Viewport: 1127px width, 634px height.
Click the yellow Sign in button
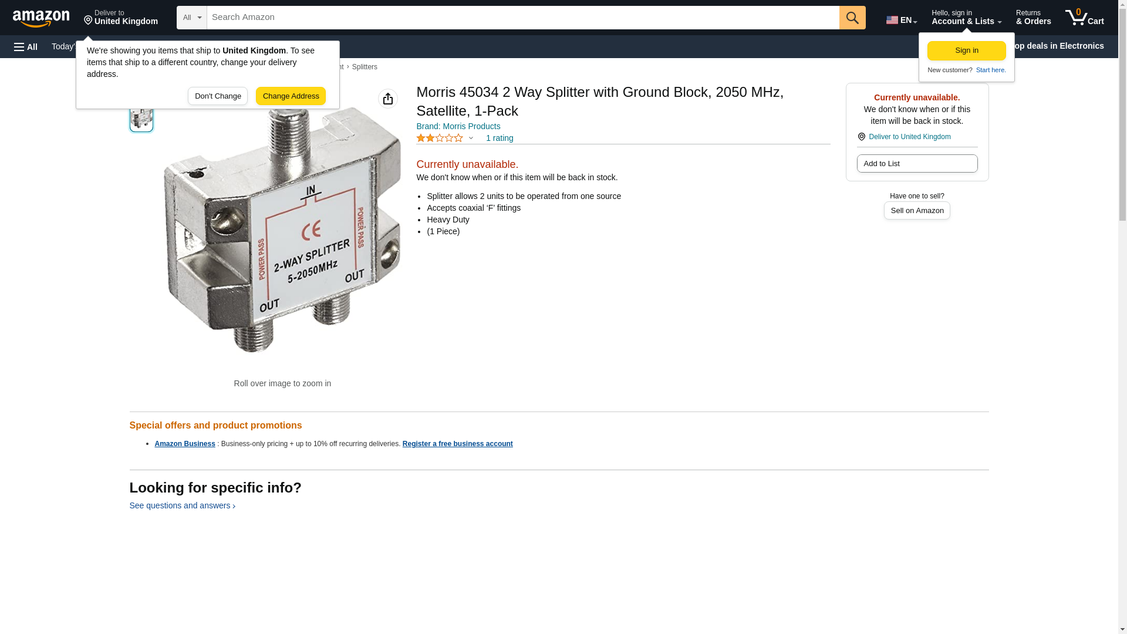966,50
